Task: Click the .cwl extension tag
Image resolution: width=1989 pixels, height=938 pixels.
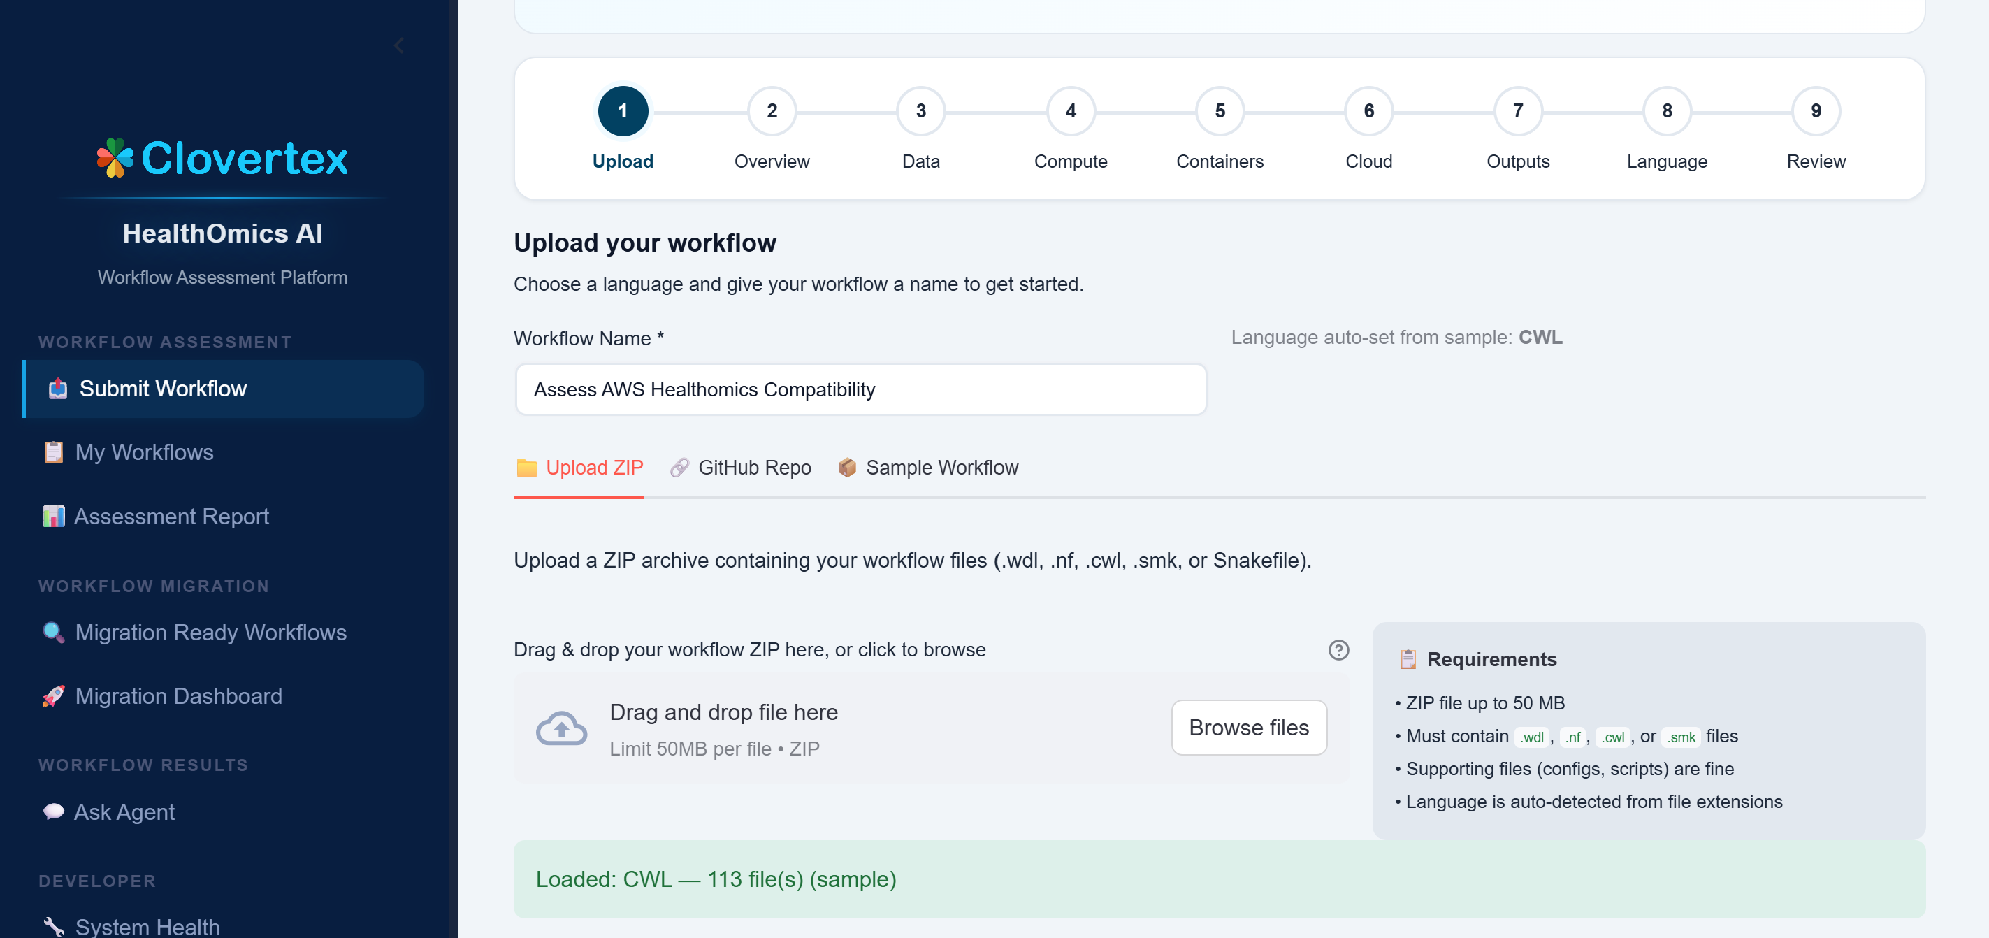Action: [x=1612, y=737]
